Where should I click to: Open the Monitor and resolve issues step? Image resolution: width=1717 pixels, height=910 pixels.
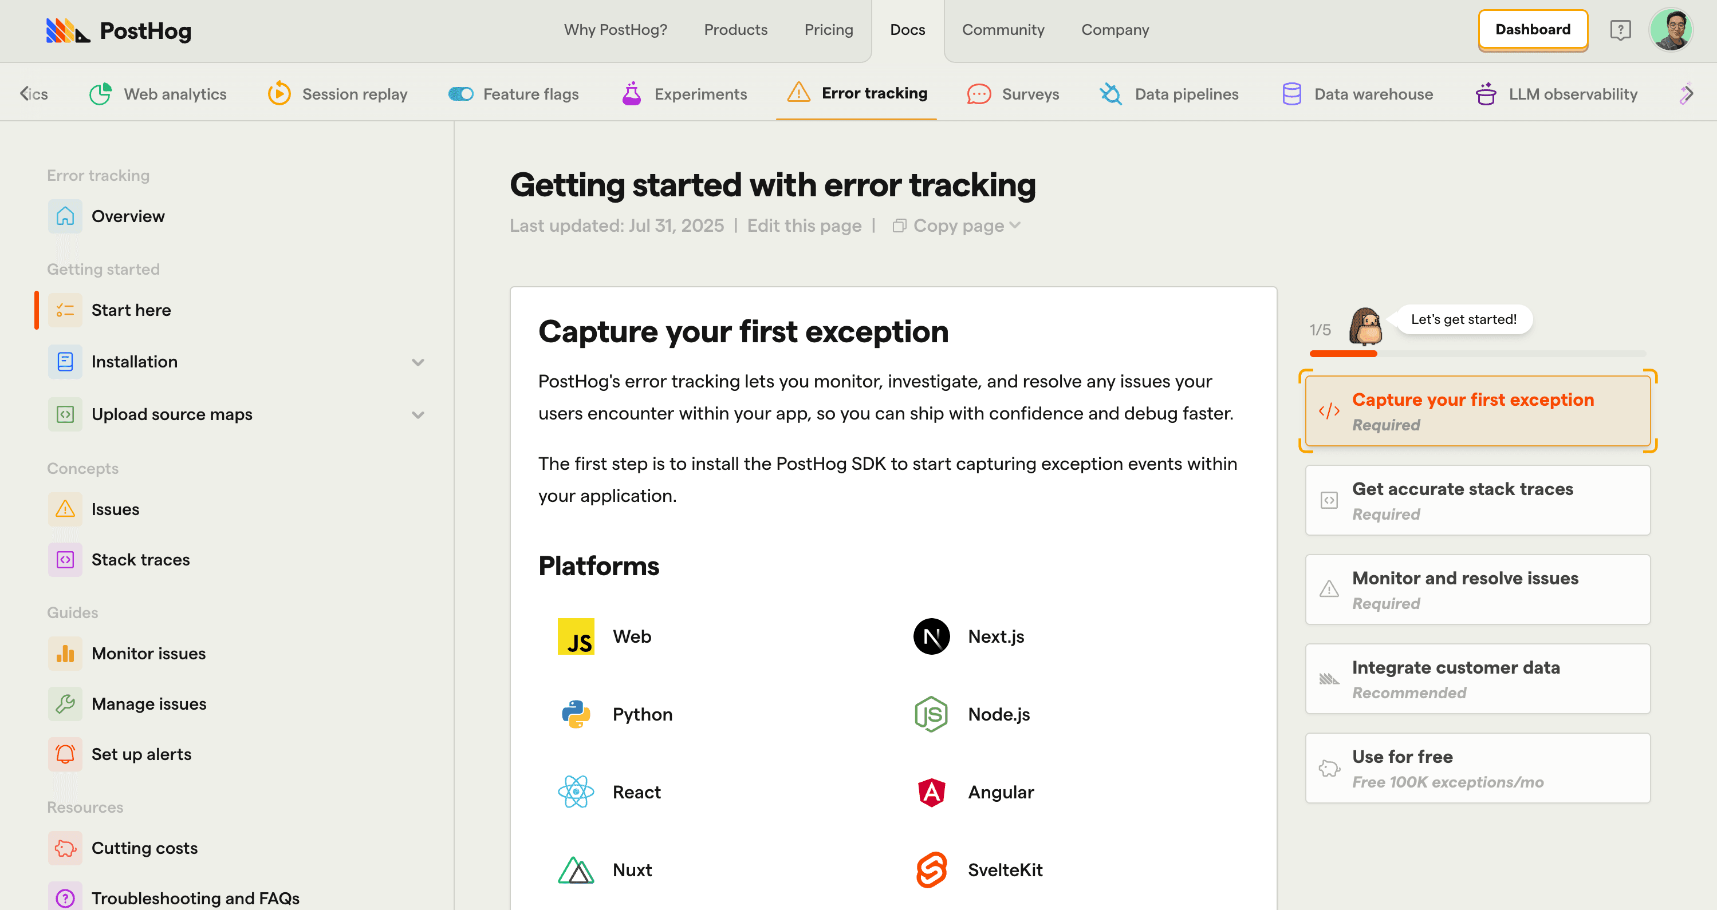1478,589
